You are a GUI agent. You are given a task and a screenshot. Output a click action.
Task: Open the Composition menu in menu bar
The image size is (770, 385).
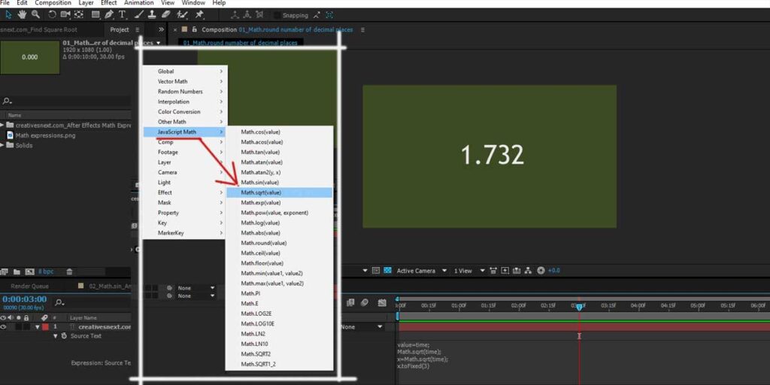[53, 3]
